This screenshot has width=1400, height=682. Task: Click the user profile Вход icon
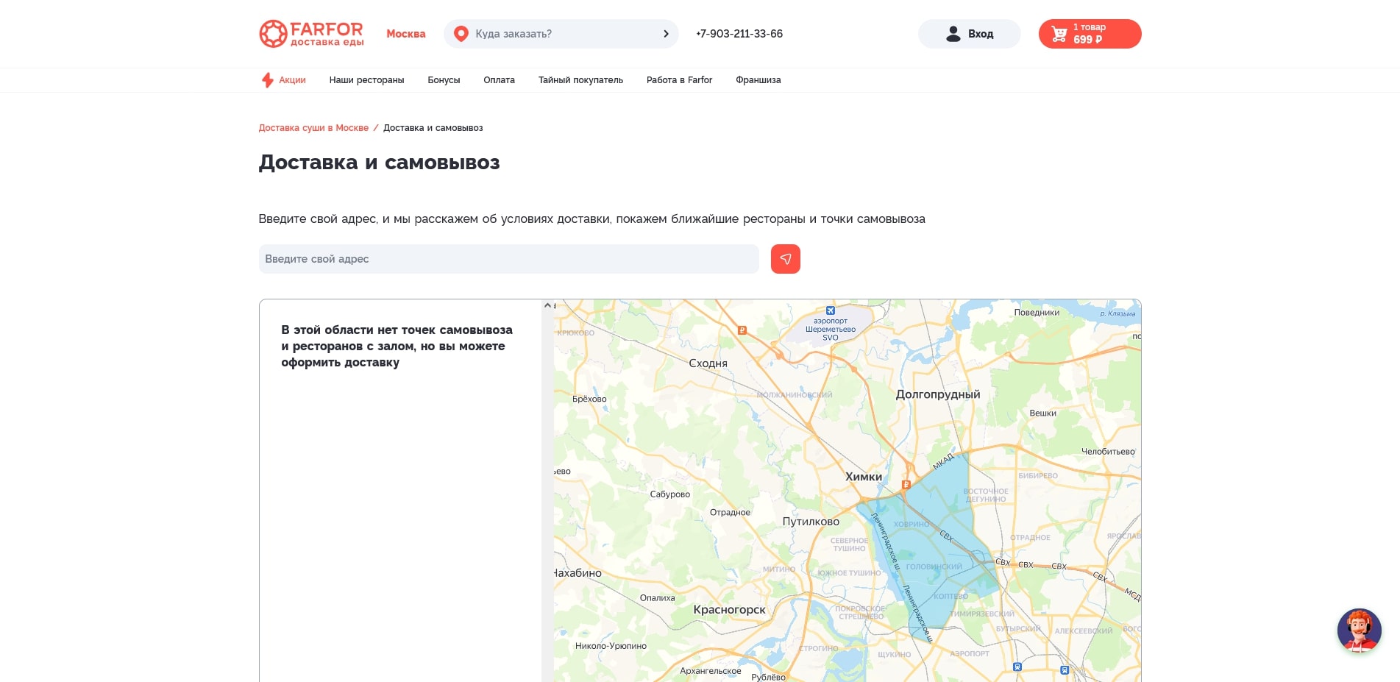(953, 34)
